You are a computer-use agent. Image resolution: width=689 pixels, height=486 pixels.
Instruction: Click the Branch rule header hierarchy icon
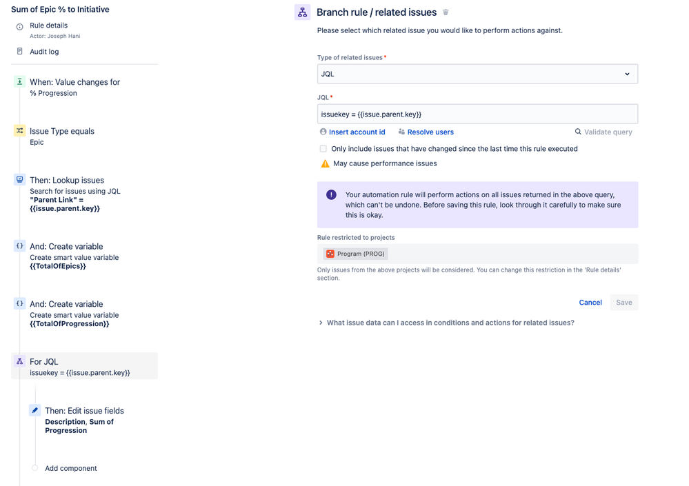[302, 12]
